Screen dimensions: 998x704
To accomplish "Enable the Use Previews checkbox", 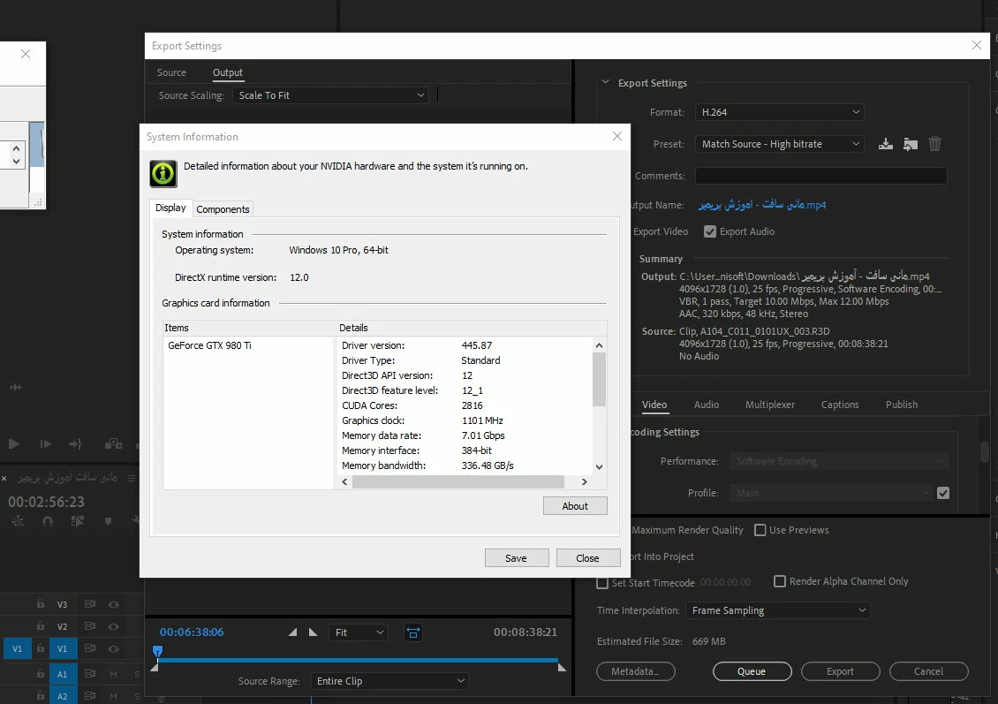I will 760,530.
